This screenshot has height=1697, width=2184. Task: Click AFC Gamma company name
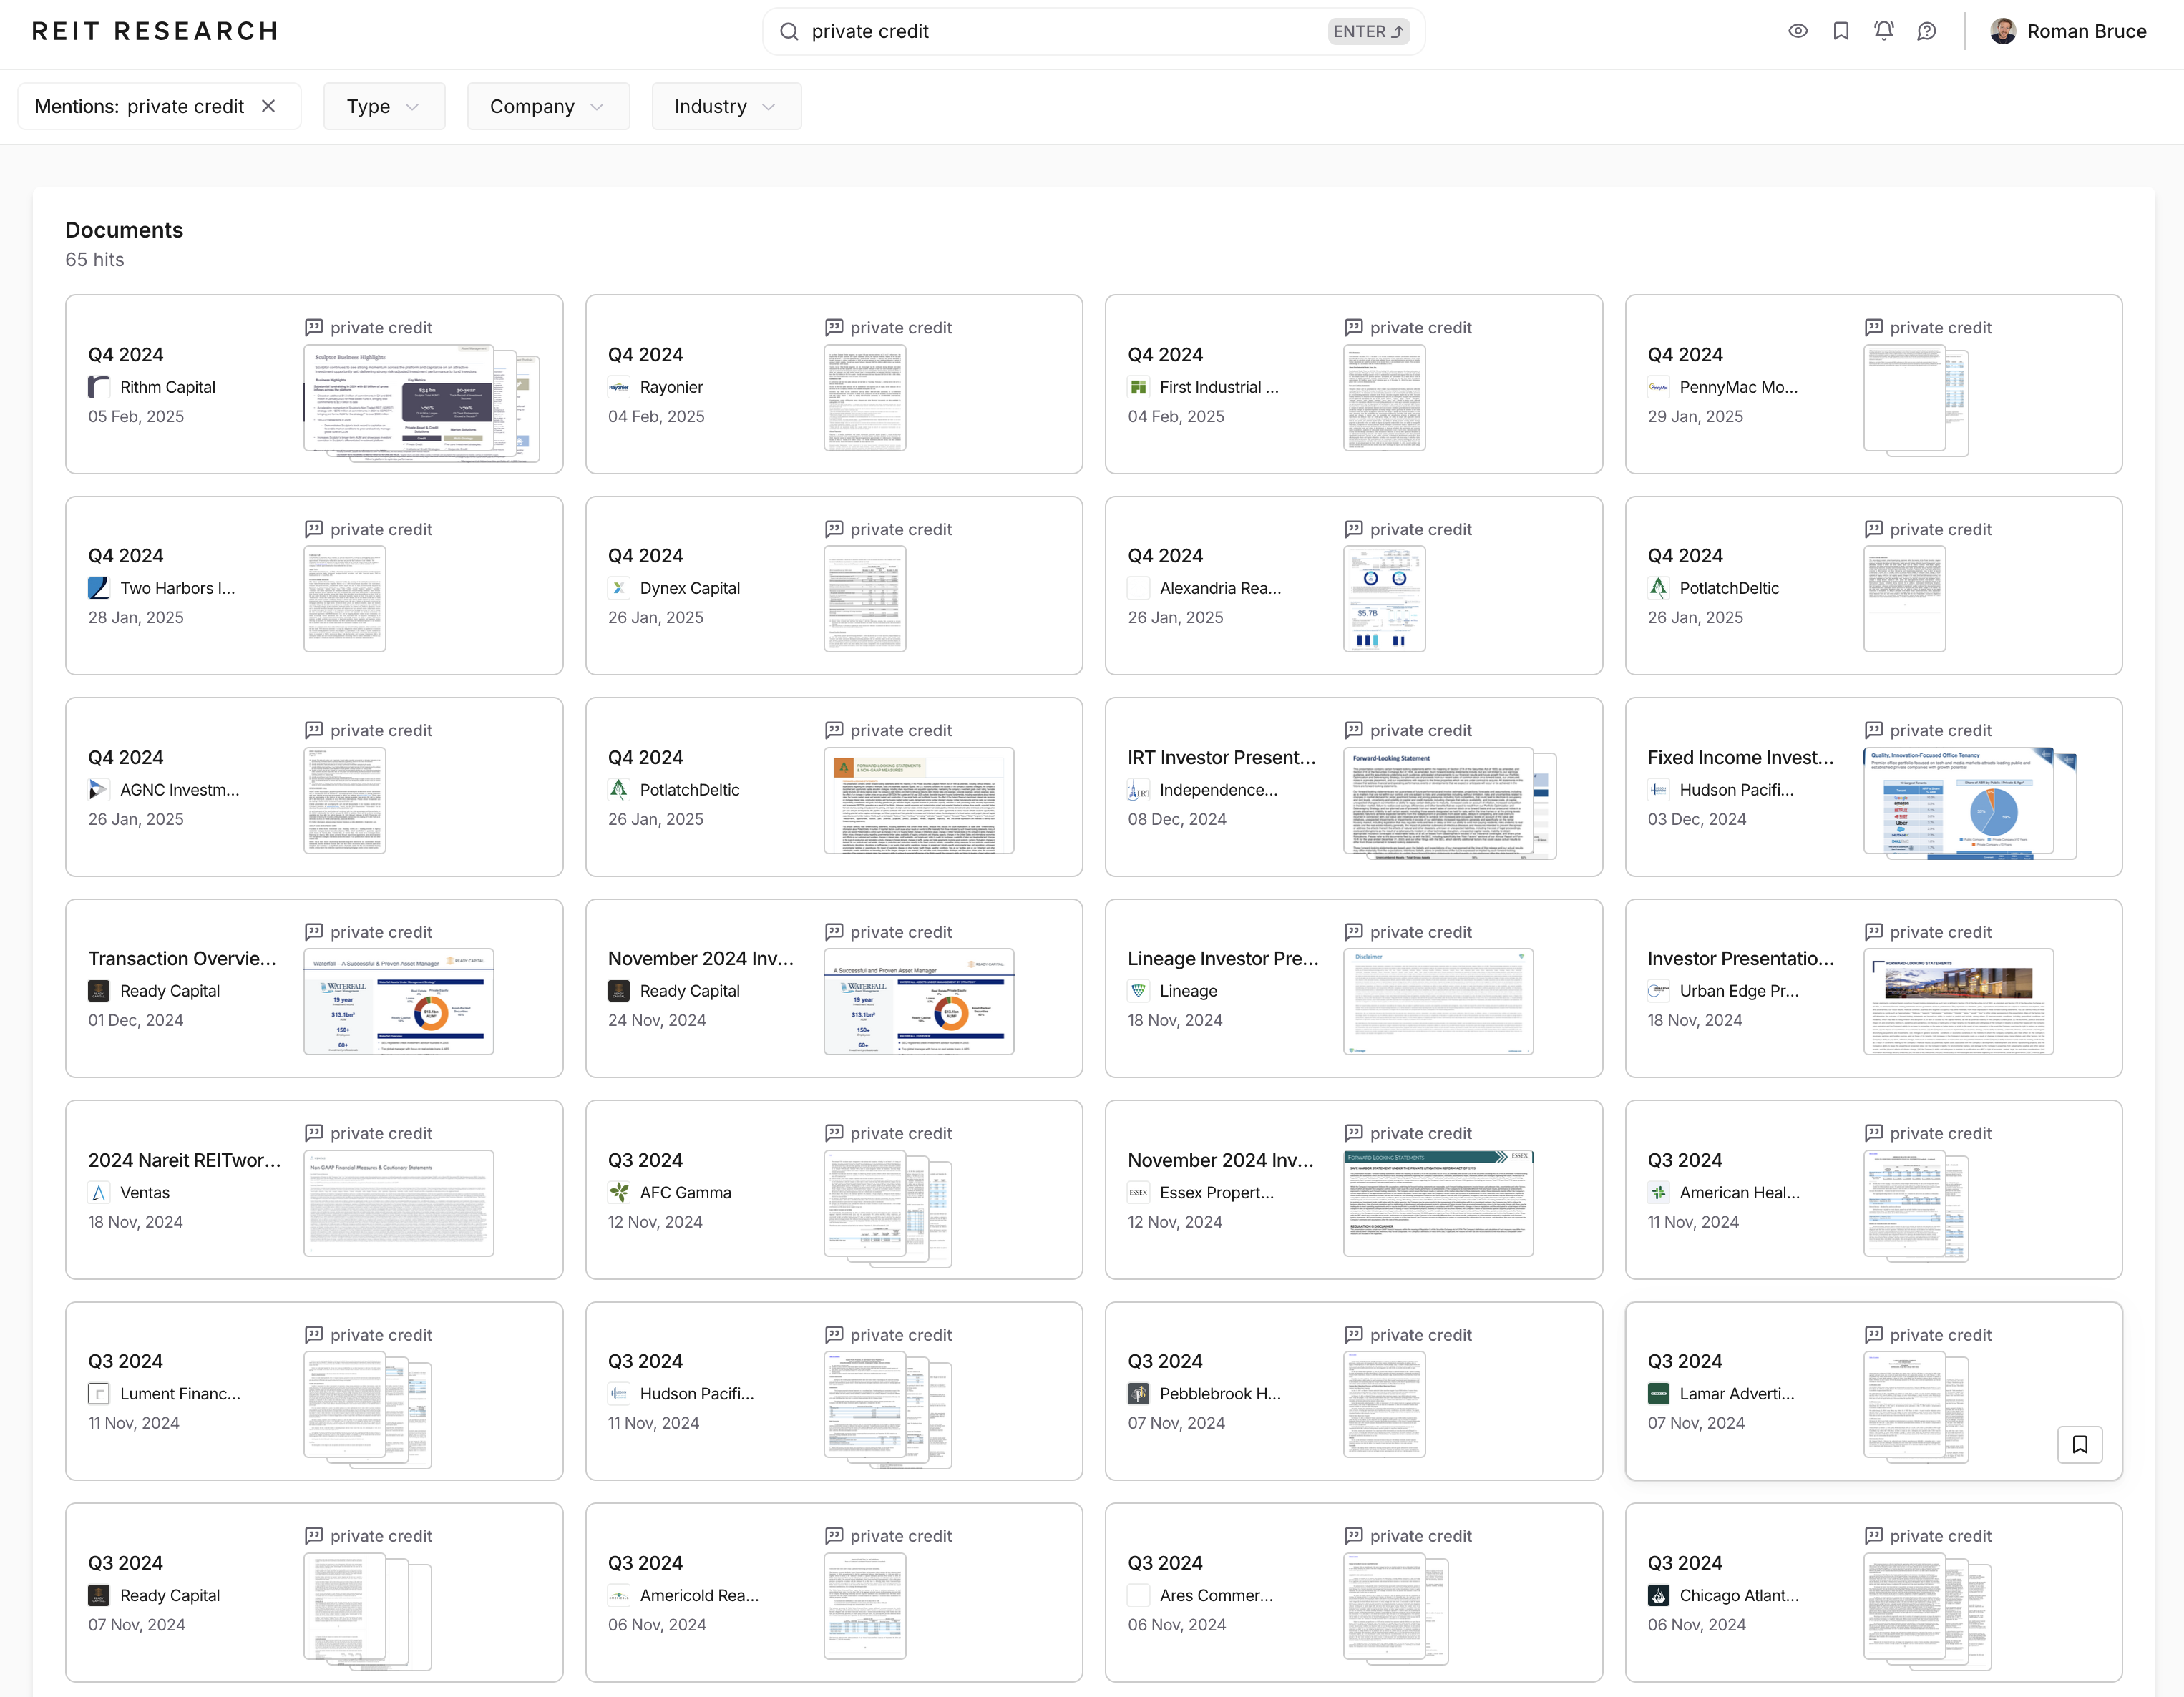[686, 1193]
